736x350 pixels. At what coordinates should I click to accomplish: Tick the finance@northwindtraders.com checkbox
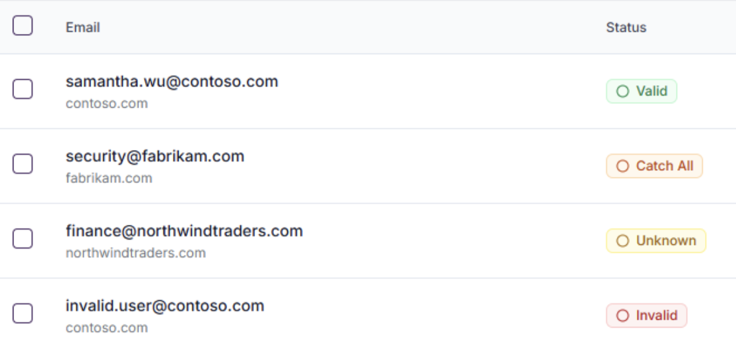pyautogui.click(x=22, y=239)
